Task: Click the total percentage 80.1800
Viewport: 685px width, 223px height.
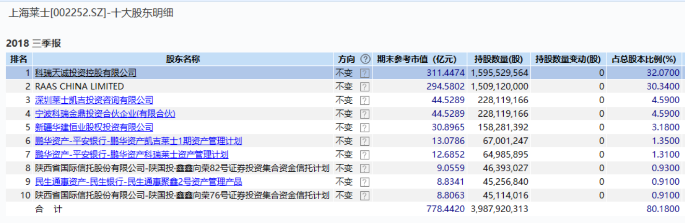Action: coord(663,208)
